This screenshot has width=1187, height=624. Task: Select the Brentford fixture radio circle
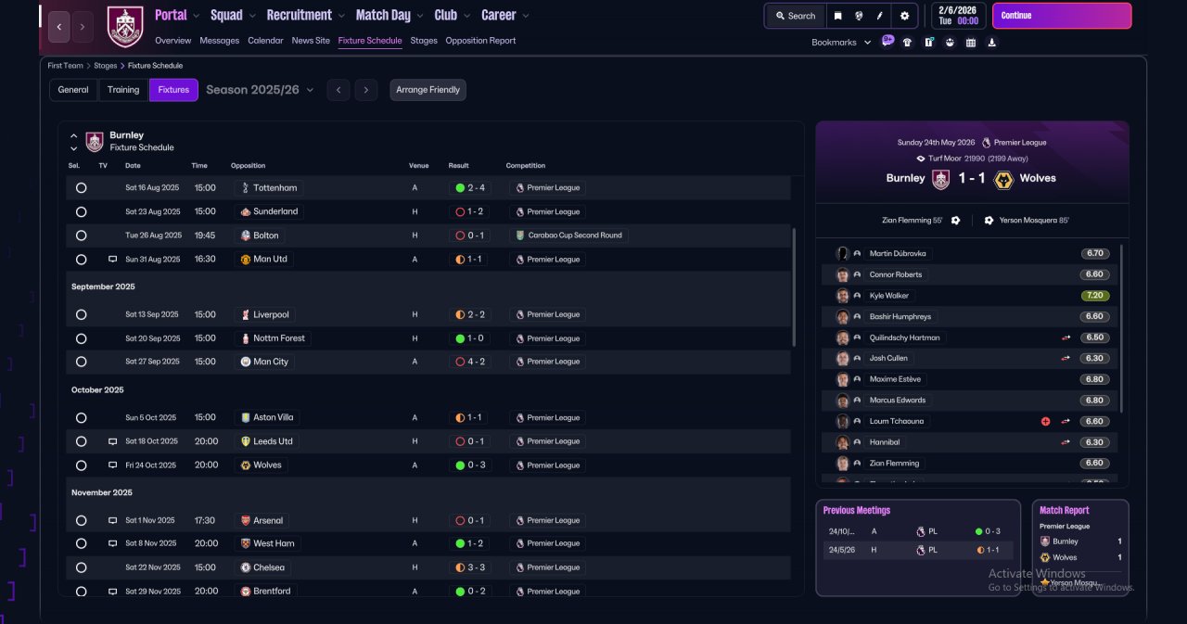pyautogui.click(x=81, y=592)
